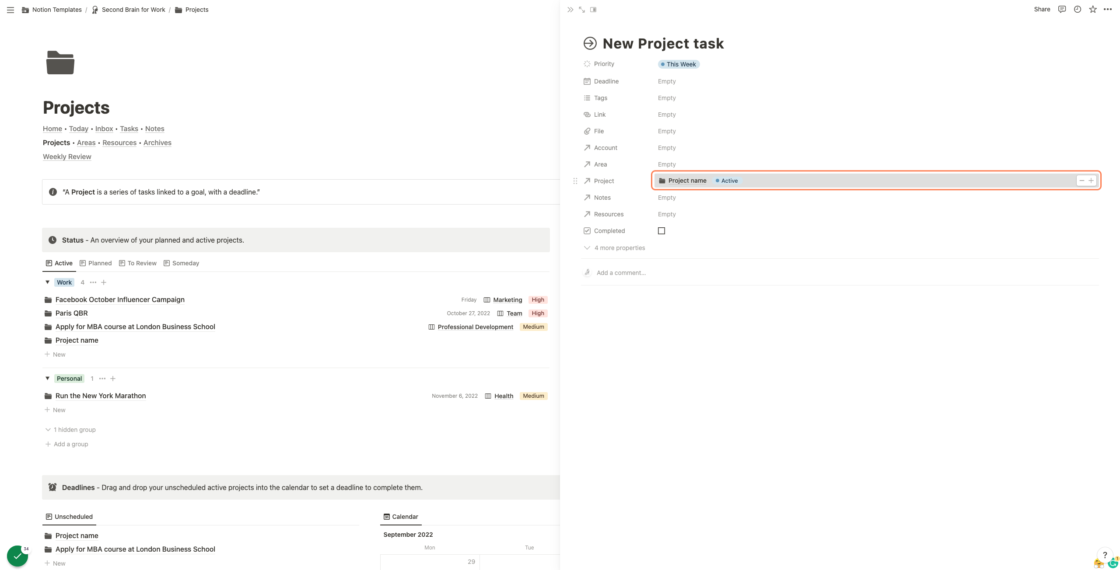The height and width of the screenshot is (570, 1120).
Task: Open the hamburger sidebar menu
Action: tap(10, 10)
